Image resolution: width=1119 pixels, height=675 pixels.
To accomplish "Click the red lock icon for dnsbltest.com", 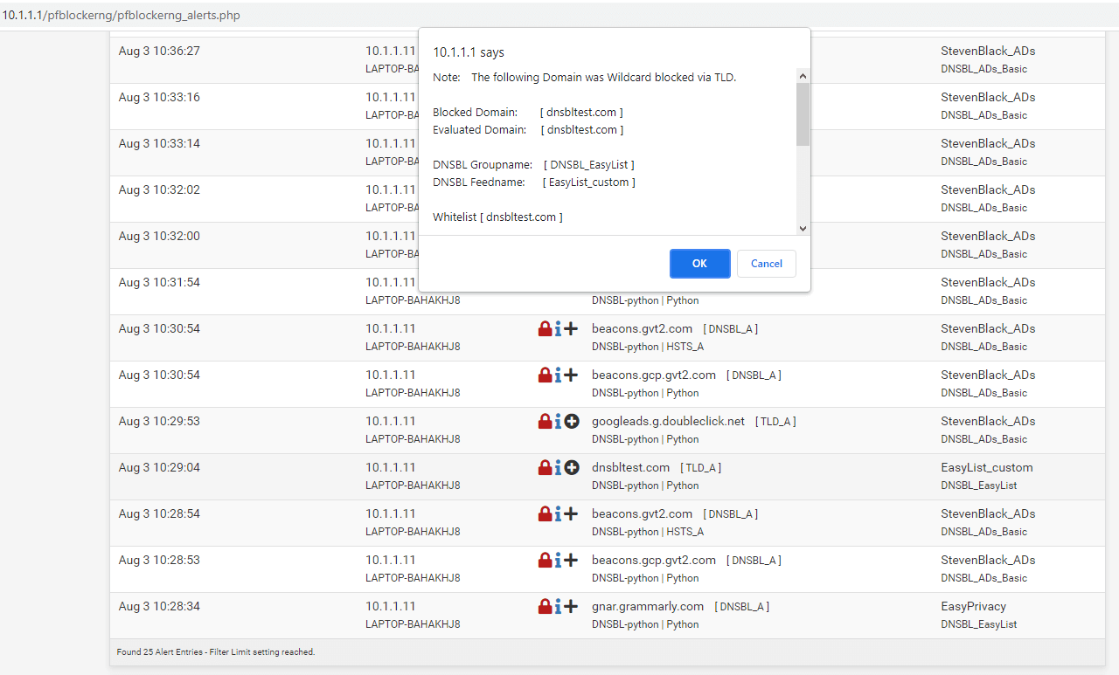I will [545, 467].
